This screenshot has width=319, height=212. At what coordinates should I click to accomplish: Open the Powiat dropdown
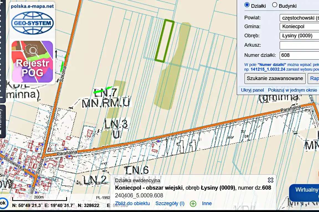299,18
